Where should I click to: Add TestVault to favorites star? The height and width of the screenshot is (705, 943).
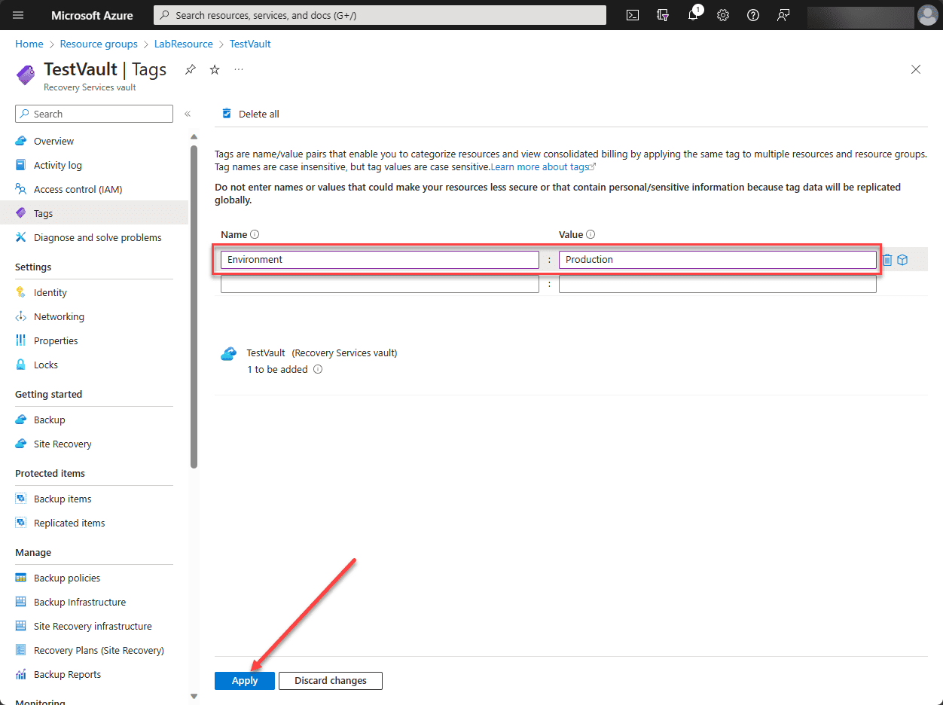click(215, 69)
